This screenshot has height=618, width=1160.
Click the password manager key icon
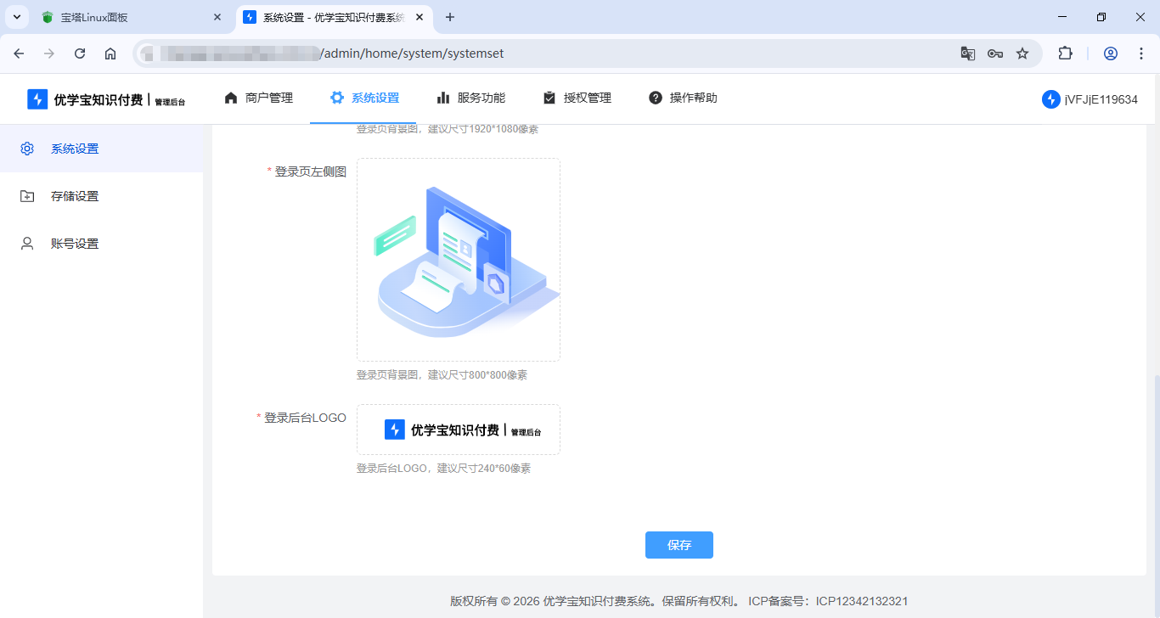pyautogui.click(x=995, y=53)
